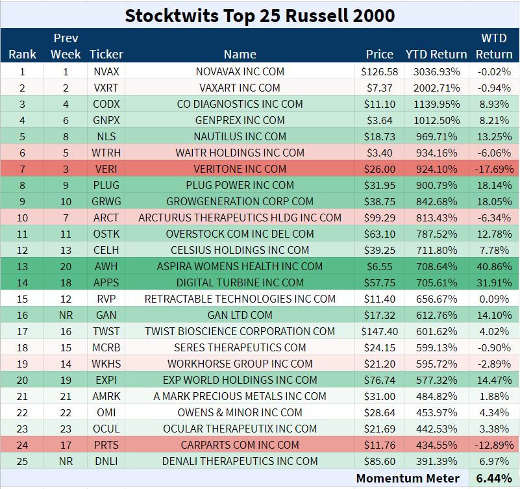Image resolution: width=520 pixels, height=489 pixels.
Task: Click the Momentum Meter label
Action: [408, 479]
